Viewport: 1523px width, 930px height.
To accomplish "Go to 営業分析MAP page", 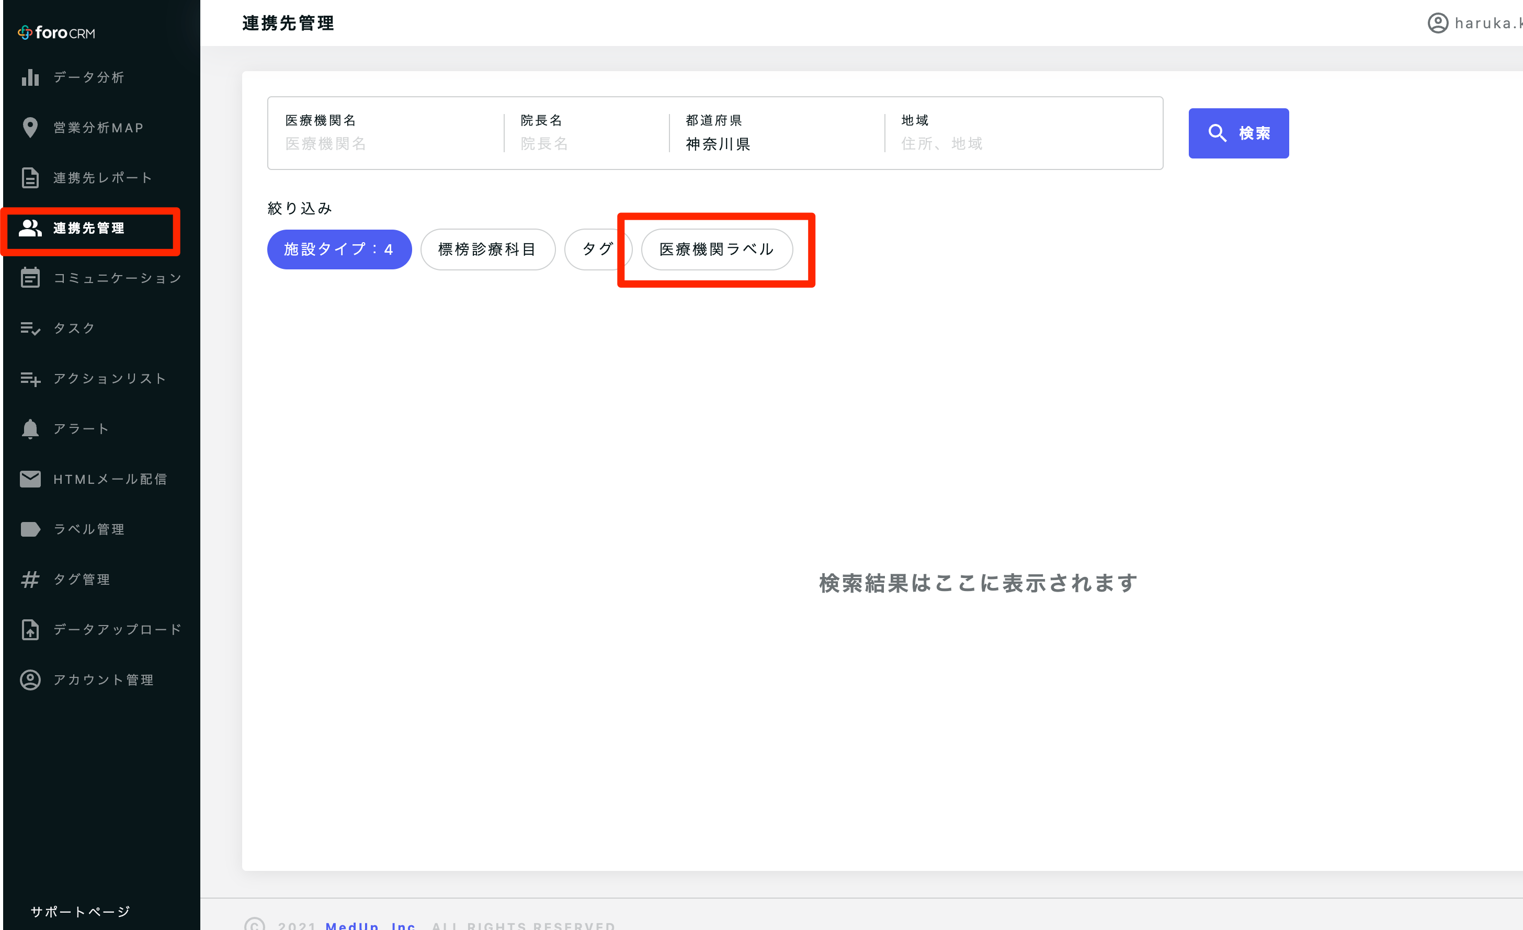I will pyautogui.click(x=99, y=128).
